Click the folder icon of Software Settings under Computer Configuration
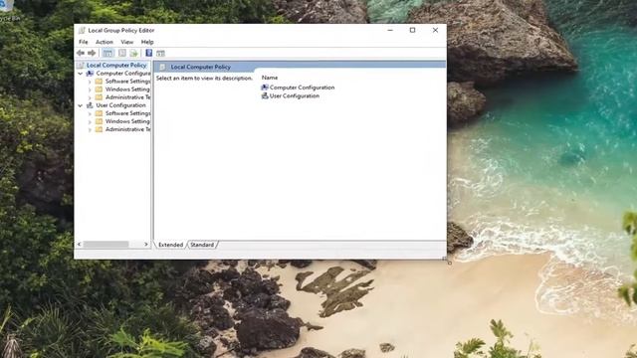 (99, 82)
